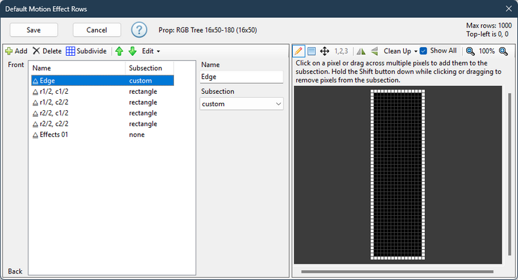Image resolution: width=518 pixels, height=280 pixels.
Task: Select the Edge row in the list
Action: (x=102, y=81)
